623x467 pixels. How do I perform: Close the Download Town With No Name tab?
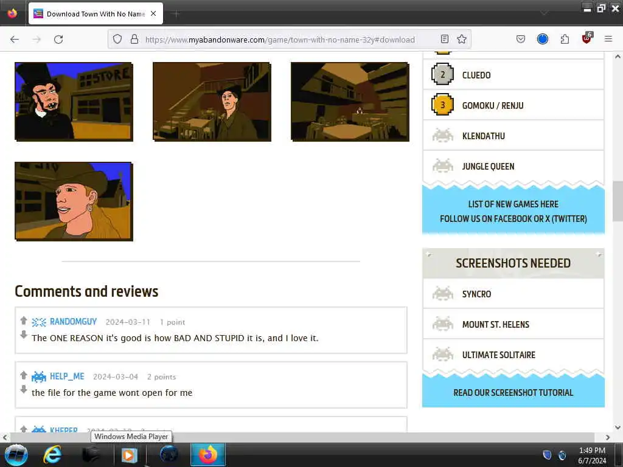[153, 13]
